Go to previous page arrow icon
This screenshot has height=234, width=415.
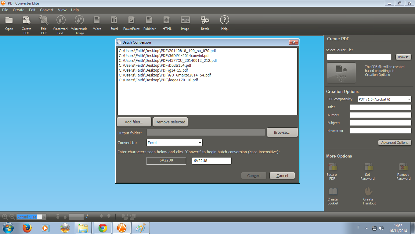65,217
